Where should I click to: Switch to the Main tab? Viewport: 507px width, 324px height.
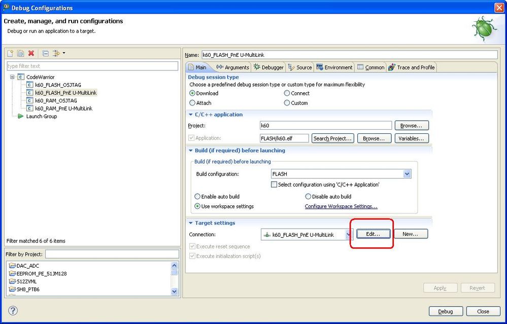(197, 67)
